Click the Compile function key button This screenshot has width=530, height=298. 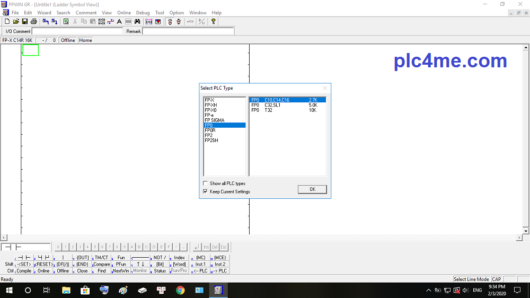[x=24, y=271]
